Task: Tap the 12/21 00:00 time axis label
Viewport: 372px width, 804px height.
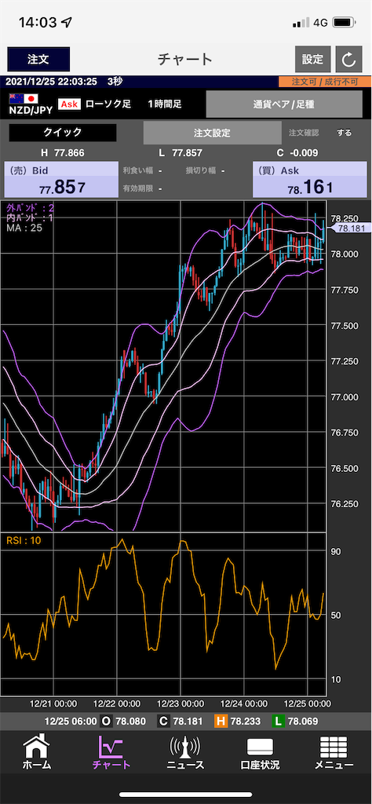Action: click(53, 703)
